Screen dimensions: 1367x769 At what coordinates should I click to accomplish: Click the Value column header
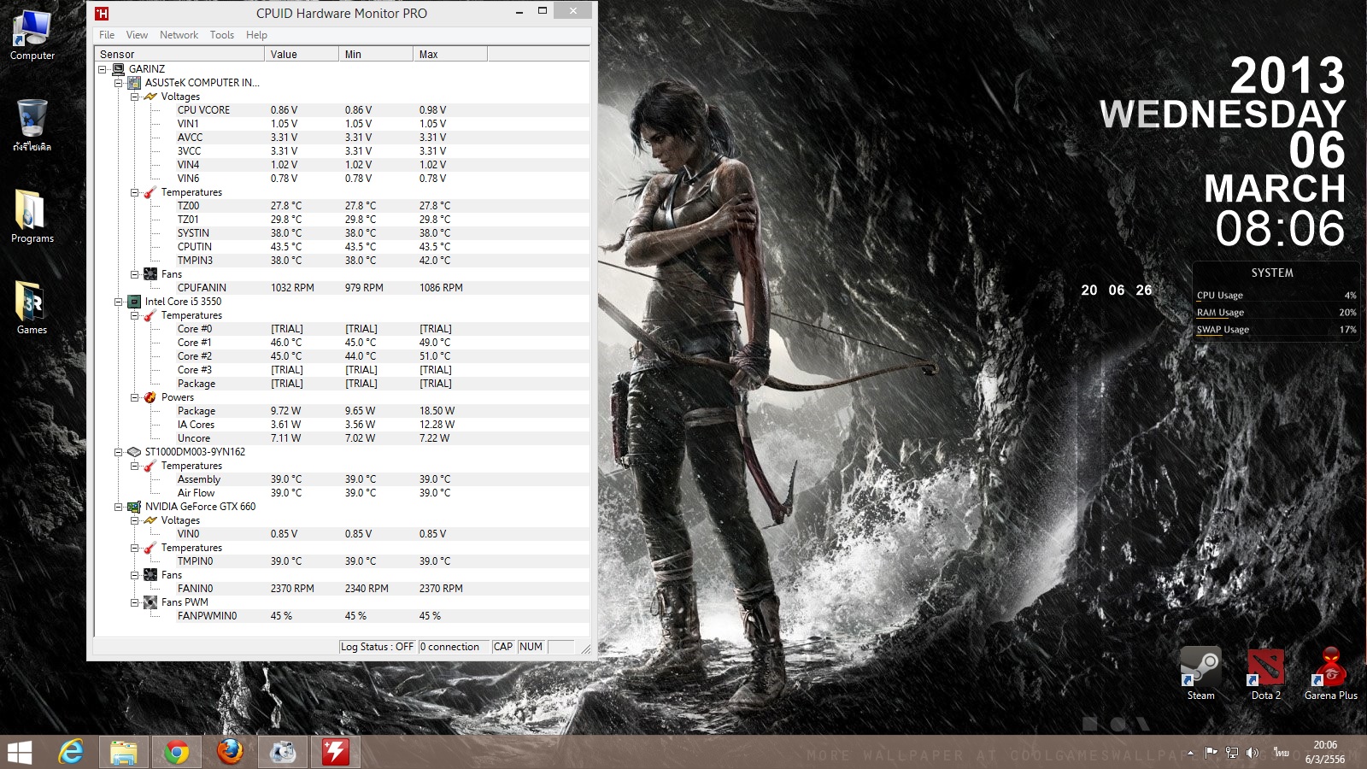point(302,54)
